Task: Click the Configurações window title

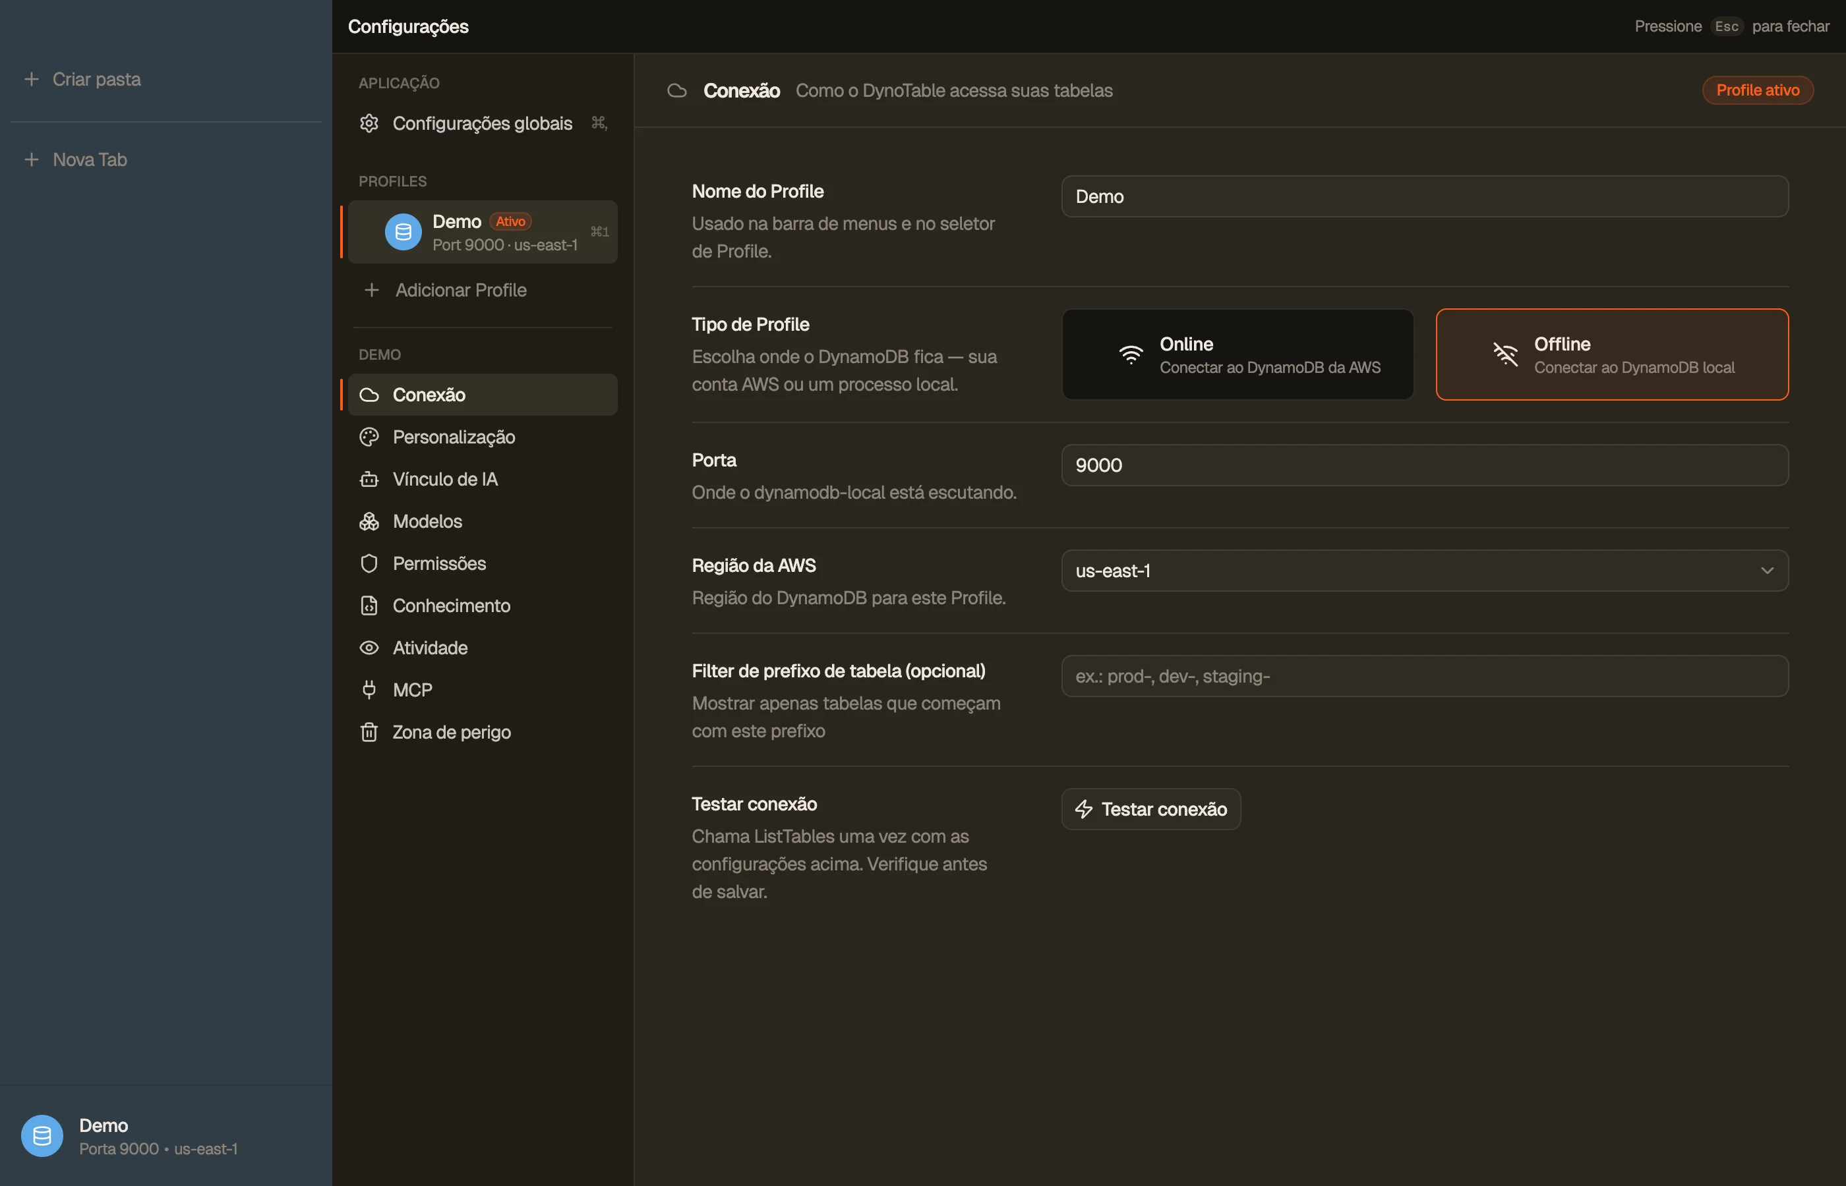Action: pos(408,27)
